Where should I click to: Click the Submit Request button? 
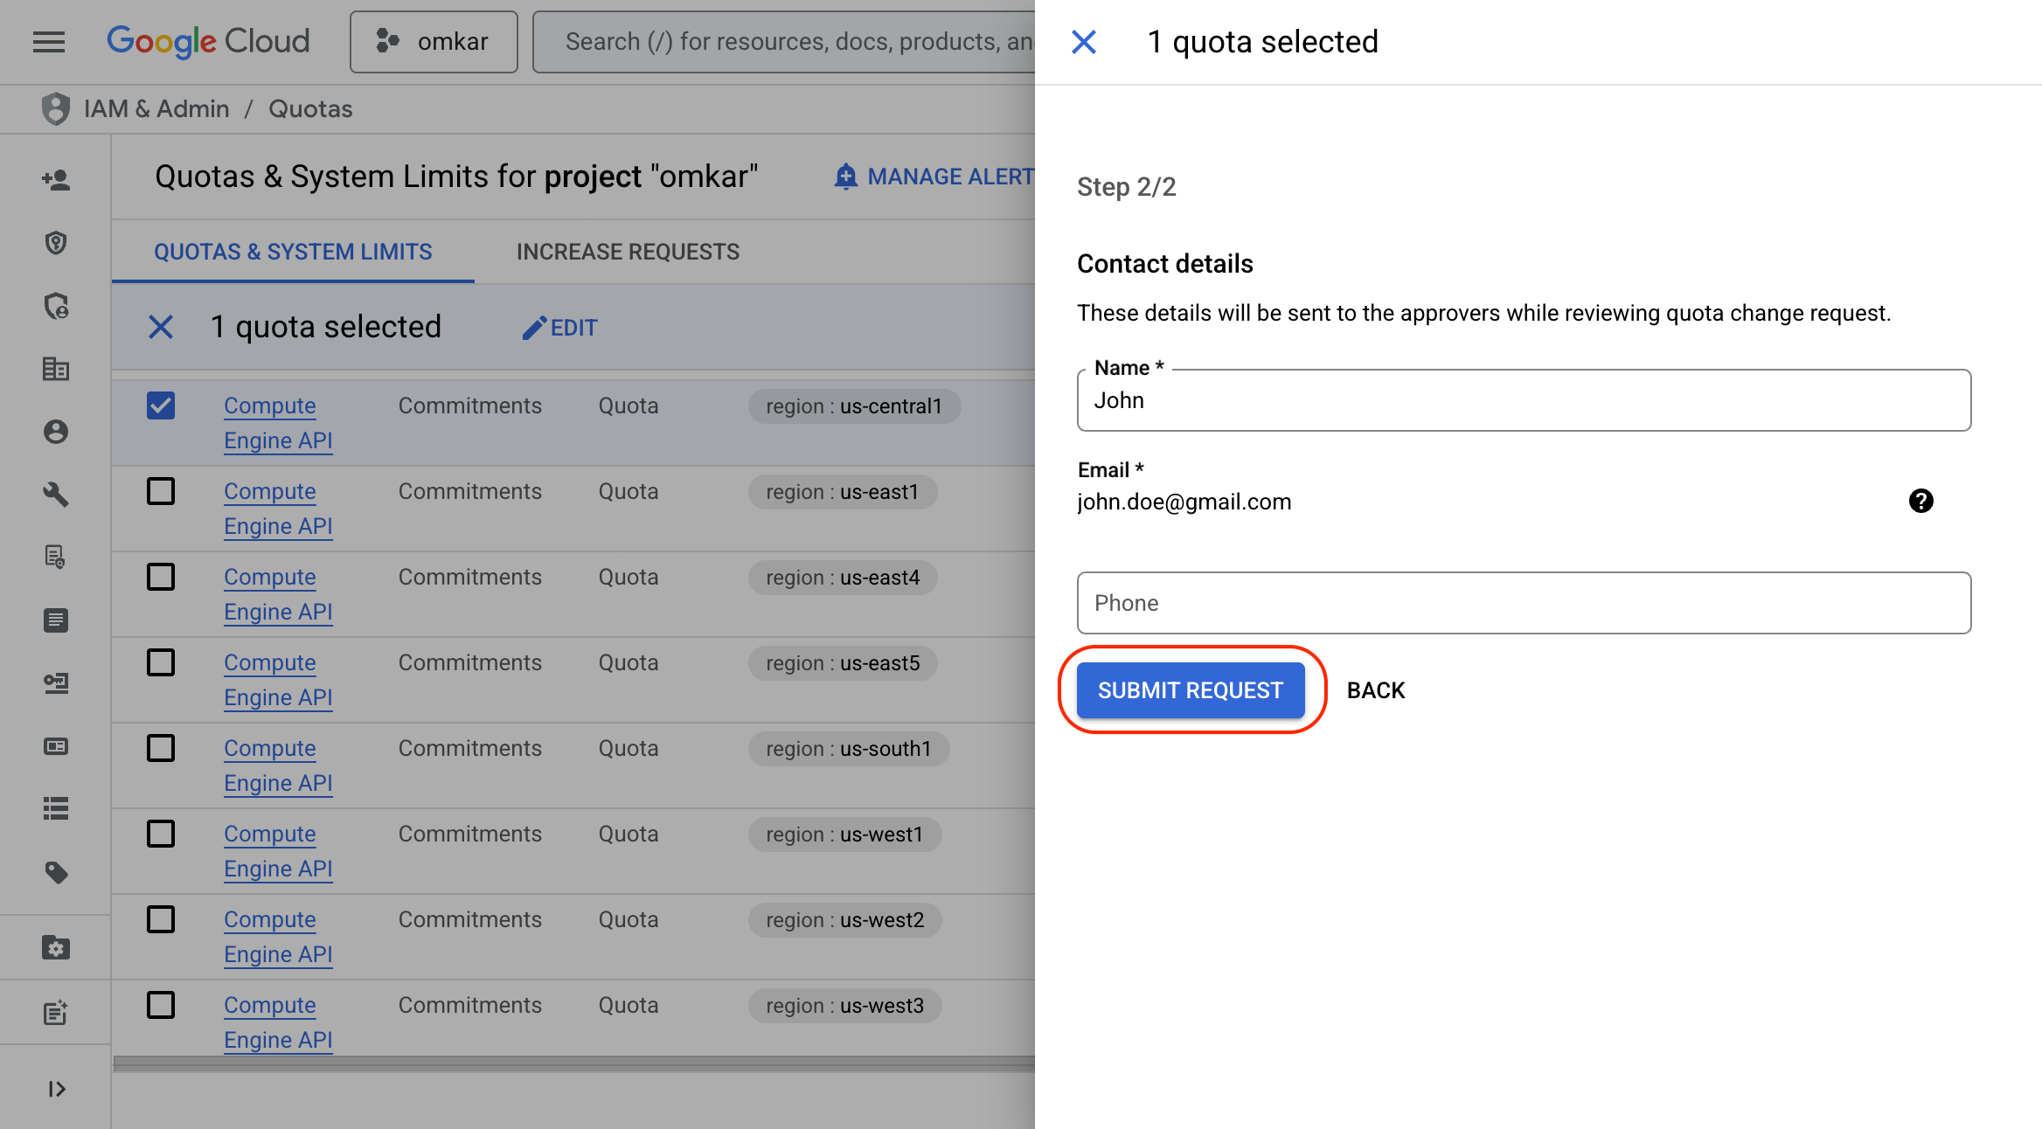click(1191, 690)
